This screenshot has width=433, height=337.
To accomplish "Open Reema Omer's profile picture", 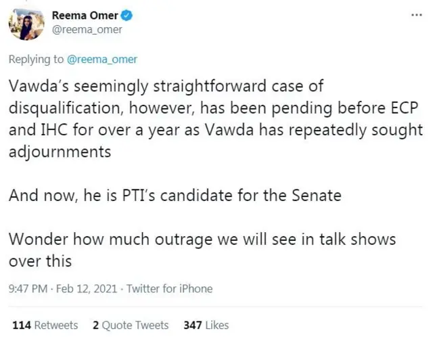I will 26,25.
